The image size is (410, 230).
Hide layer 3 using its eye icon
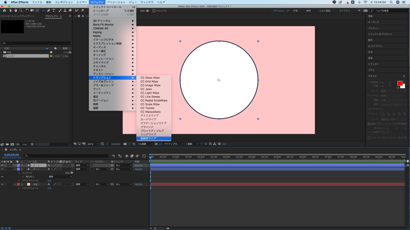(x=2, y=184)
